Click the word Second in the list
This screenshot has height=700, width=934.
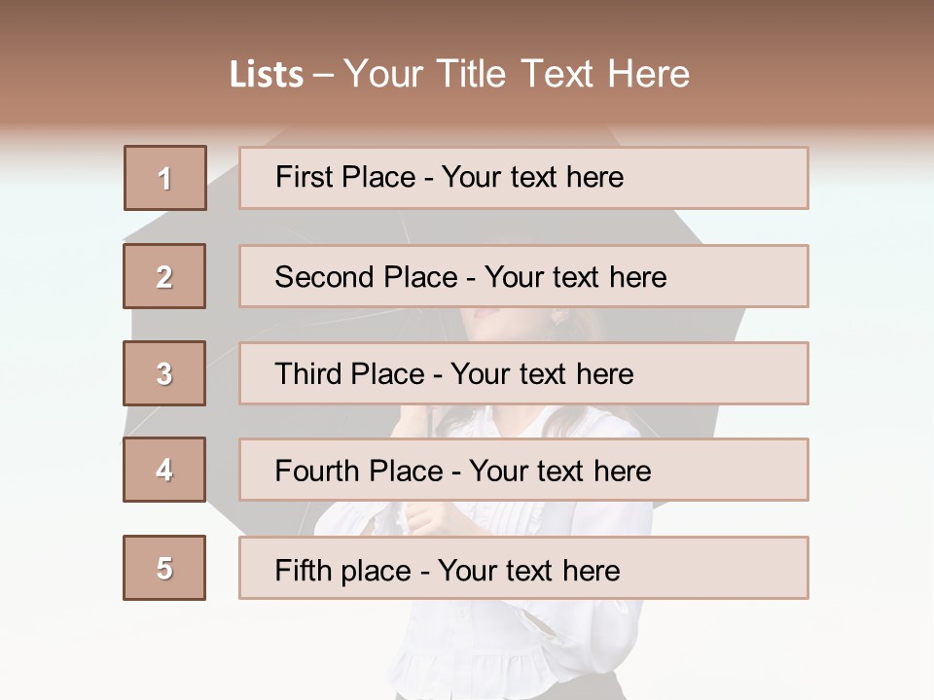point(325,277)
